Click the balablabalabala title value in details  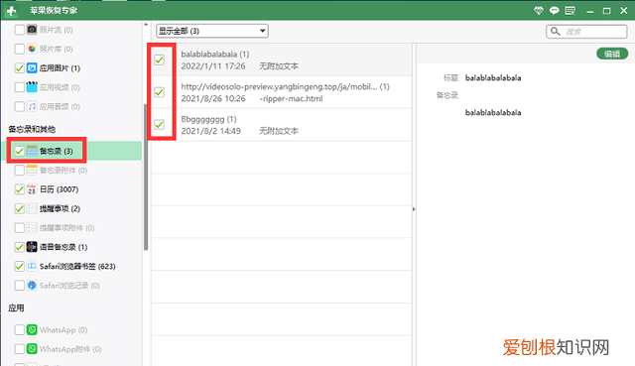click(493, 77)
